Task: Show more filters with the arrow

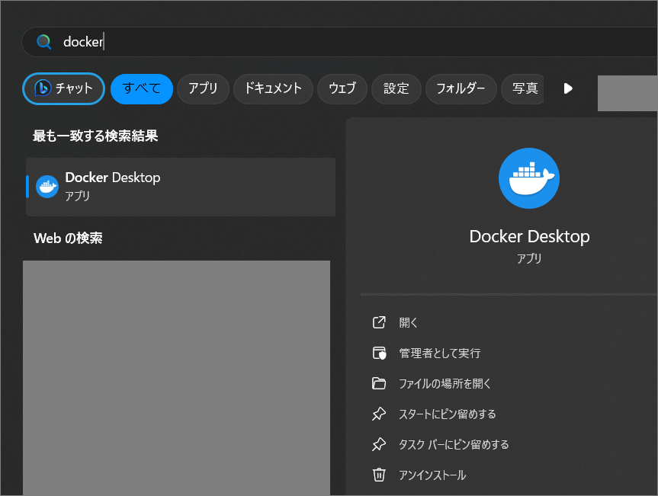Action: click(x=568, y=88)
